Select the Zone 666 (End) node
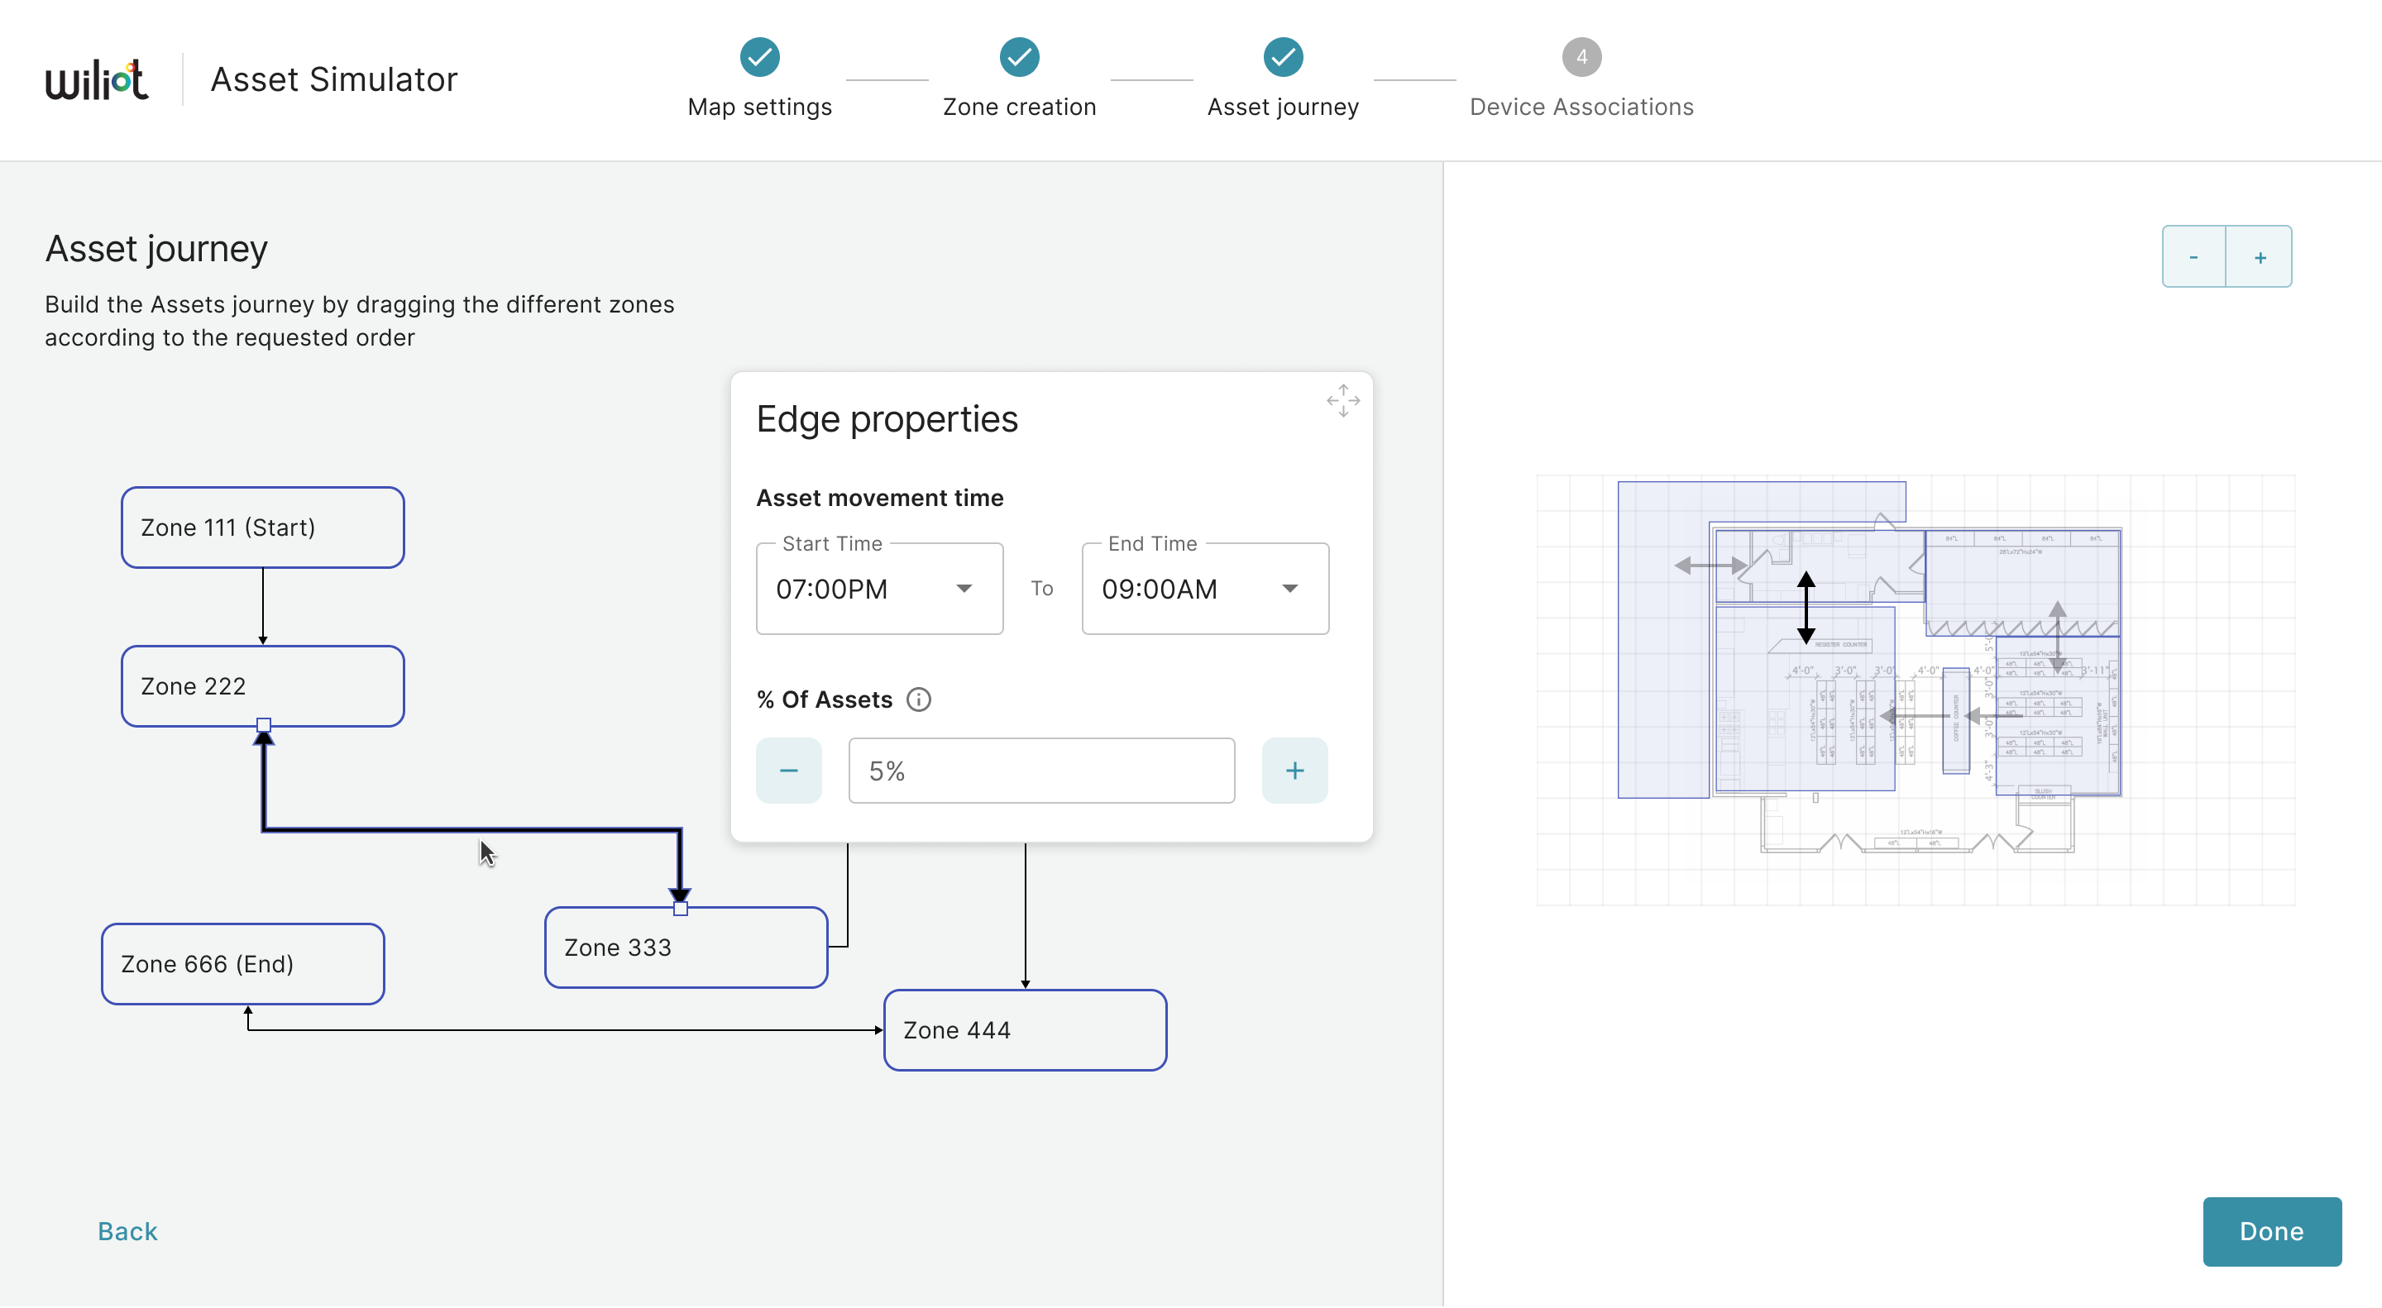Screen dimensions: 2382x1308 [242, 964]
